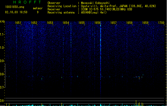Click the 1651 time marker
The image size is (167, 106).
coord(18,23)
